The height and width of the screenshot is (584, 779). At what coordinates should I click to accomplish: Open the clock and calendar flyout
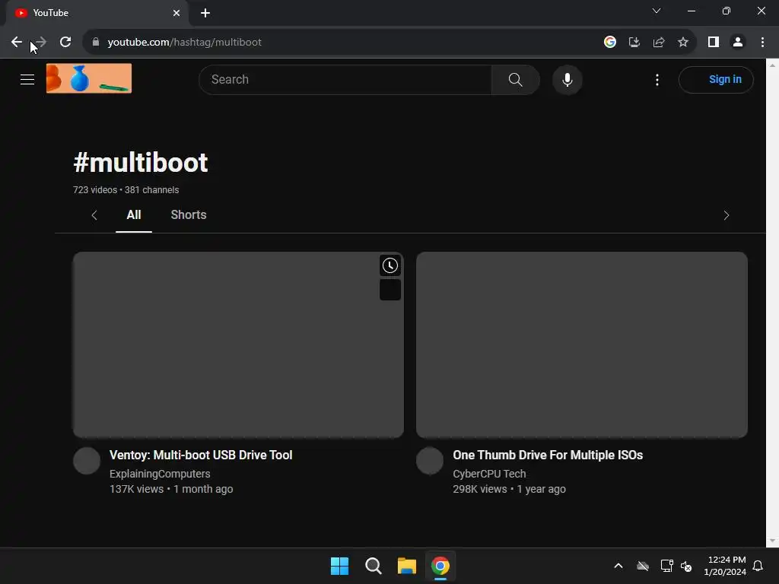725,566
